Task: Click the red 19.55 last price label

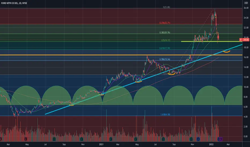Action: pos(246,40)
